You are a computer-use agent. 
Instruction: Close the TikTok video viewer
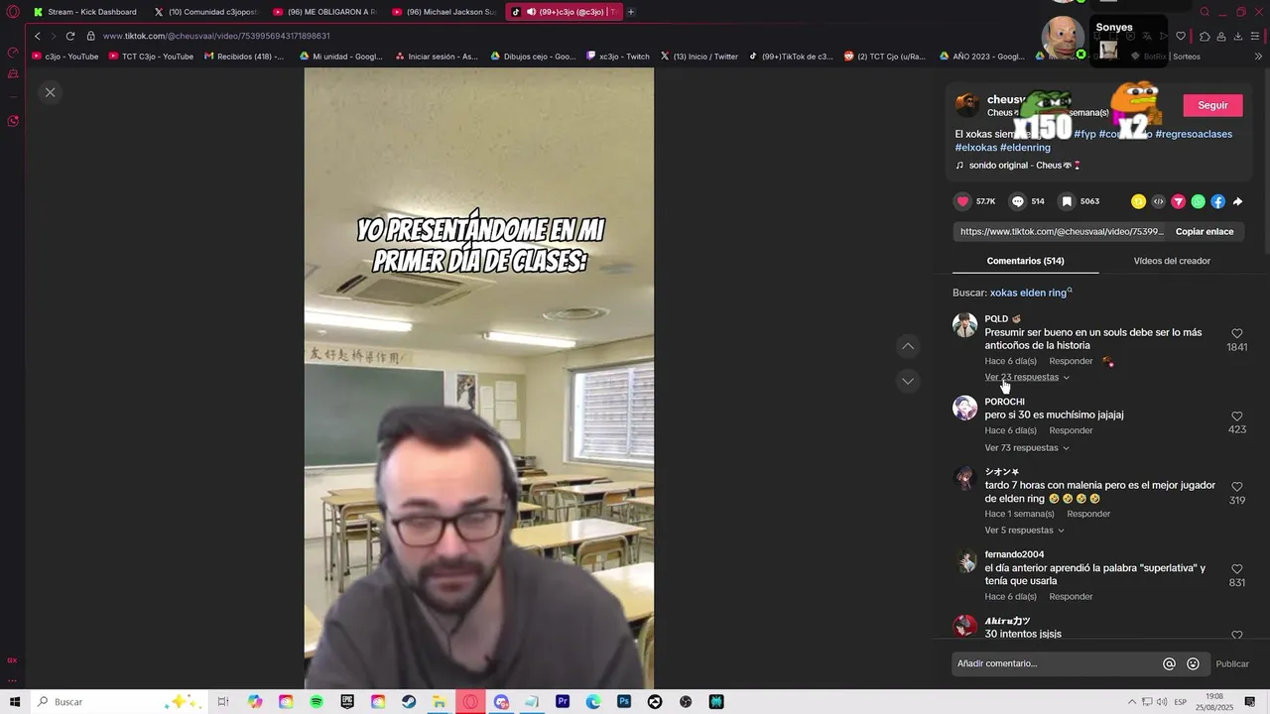(50, 92)
